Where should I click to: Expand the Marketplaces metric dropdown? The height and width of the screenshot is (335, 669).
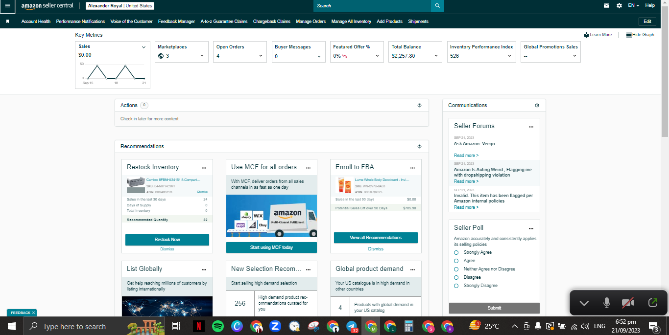[202, 56]
